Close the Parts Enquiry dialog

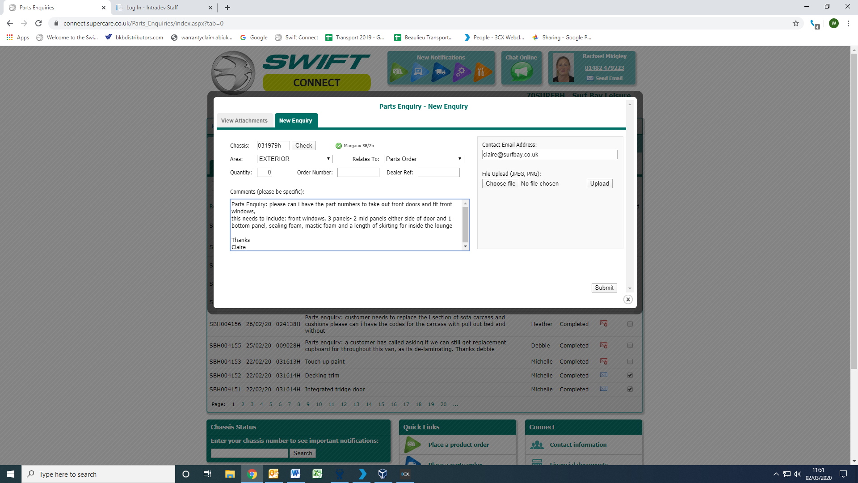click(x=628, y=300)
